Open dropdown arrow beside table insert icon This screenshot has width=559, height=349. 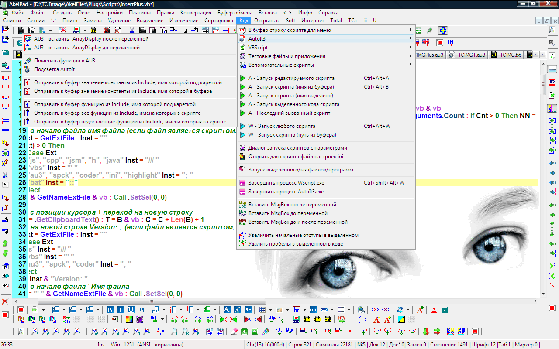pos(270,310)
